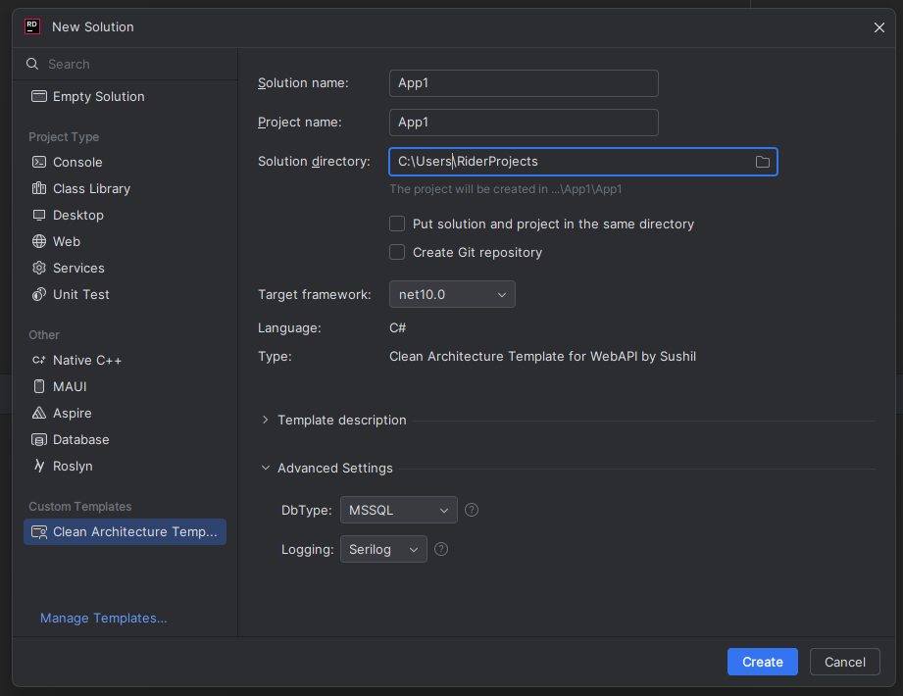Screen dimensions: 903x696
Task: Open the Target framework dropdown
Action: pyautogui.click(x=452, y=294)
